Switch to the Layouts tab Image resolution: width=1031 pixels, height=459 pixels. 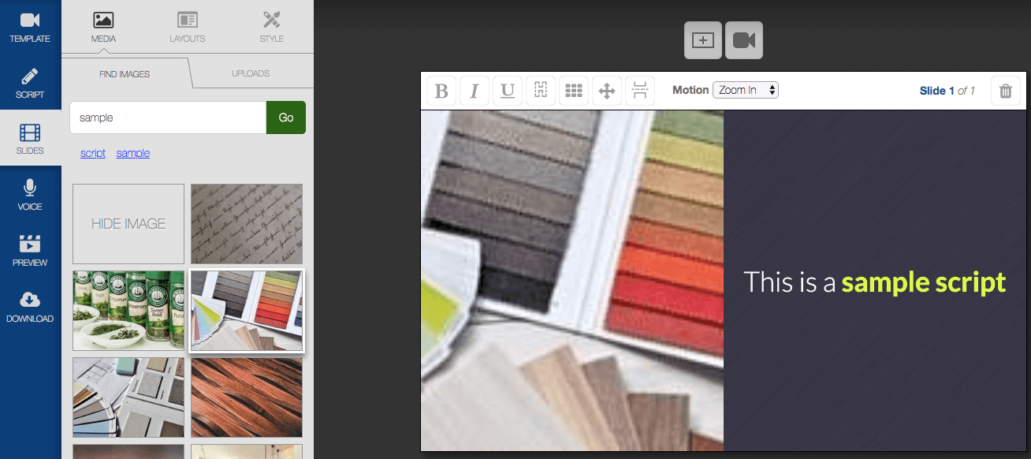pos(187,27)
